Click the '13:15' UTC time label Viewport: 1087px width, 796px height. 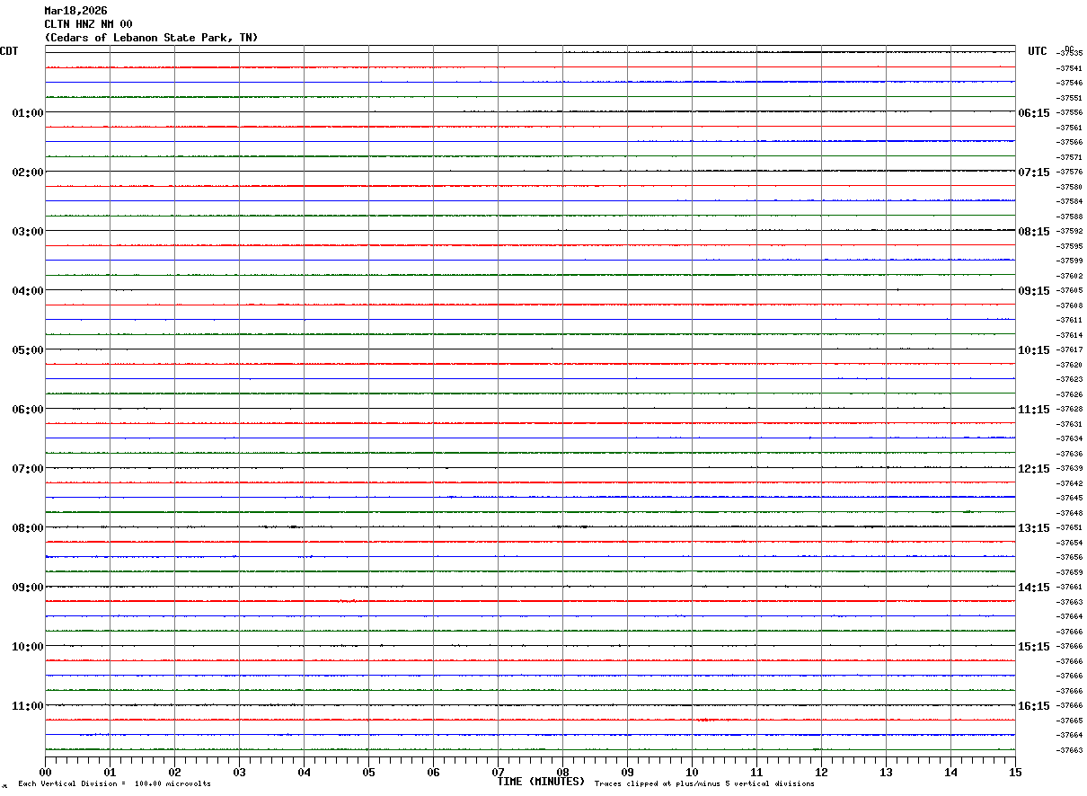[1034, 528]
